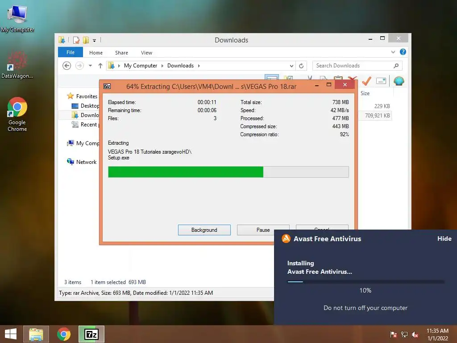Viewport: 457px width, 343px height.
Task: Hide the Avast installer popup
Action: click(x=444, y=238)
